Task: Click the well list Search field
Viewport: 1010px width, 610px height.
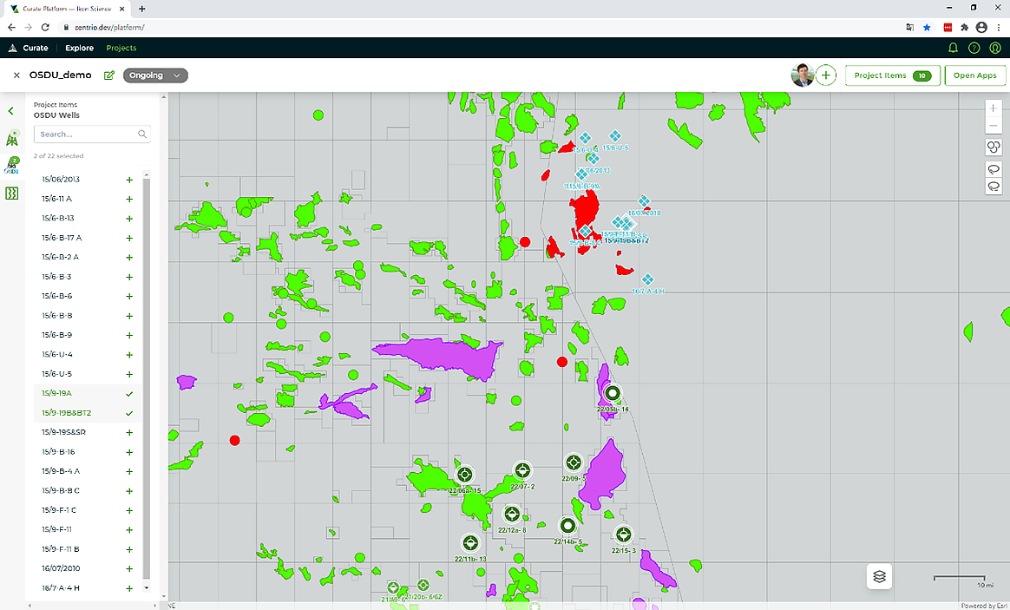Action: coord(92,134)
